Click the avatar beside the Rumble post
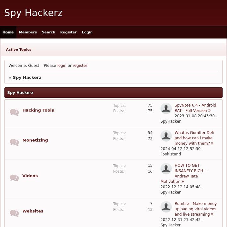227x227 pixels. coord(166,207)
